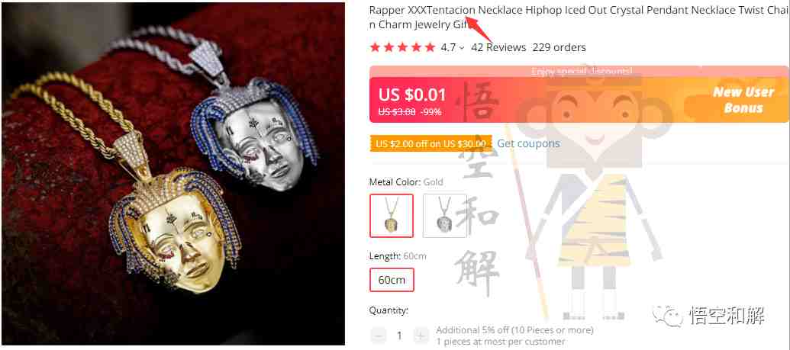The width and height of the screenshot is (790, 350).
Task: Open the Get coupons link
Action: [x=528, y=143]
